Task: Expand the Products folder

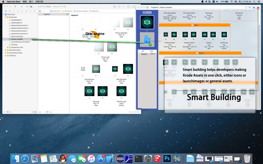Action: (x=6, y=55)
